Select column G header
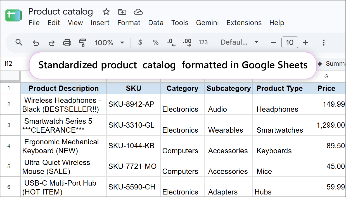The width and height of the screenshot is (346, 197). (326, 76)
